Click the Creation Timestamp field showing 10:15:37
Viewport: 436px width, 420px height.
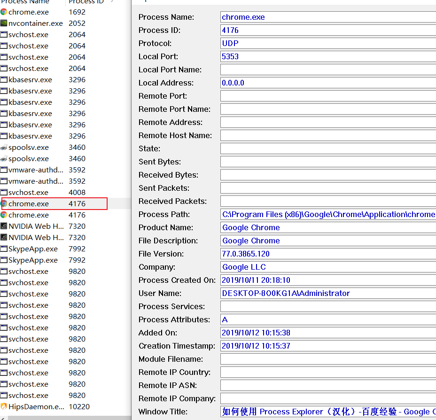pyautogui.click(x=328, y=346)
